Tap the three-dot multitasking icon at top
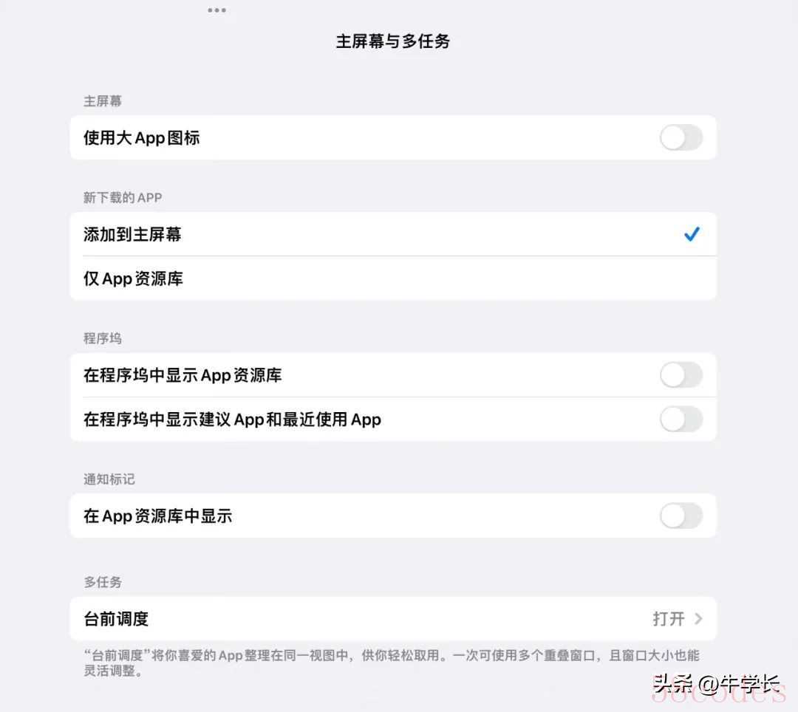 coord(216,10)
